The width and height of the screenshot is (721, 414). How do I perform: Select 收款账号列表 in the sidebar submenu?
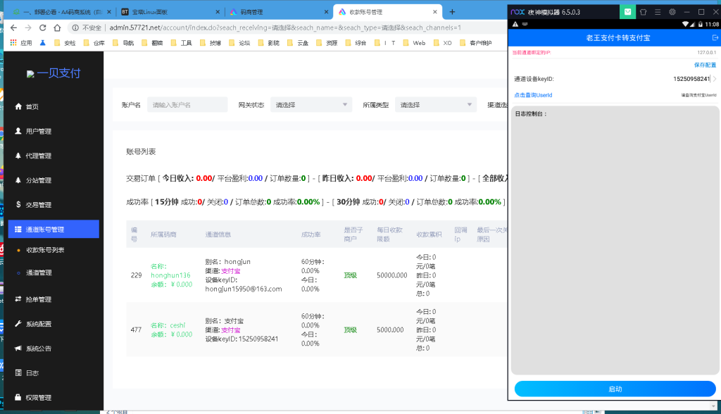(45, 250)
